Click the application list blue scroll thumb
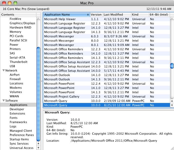 point(172,66)
